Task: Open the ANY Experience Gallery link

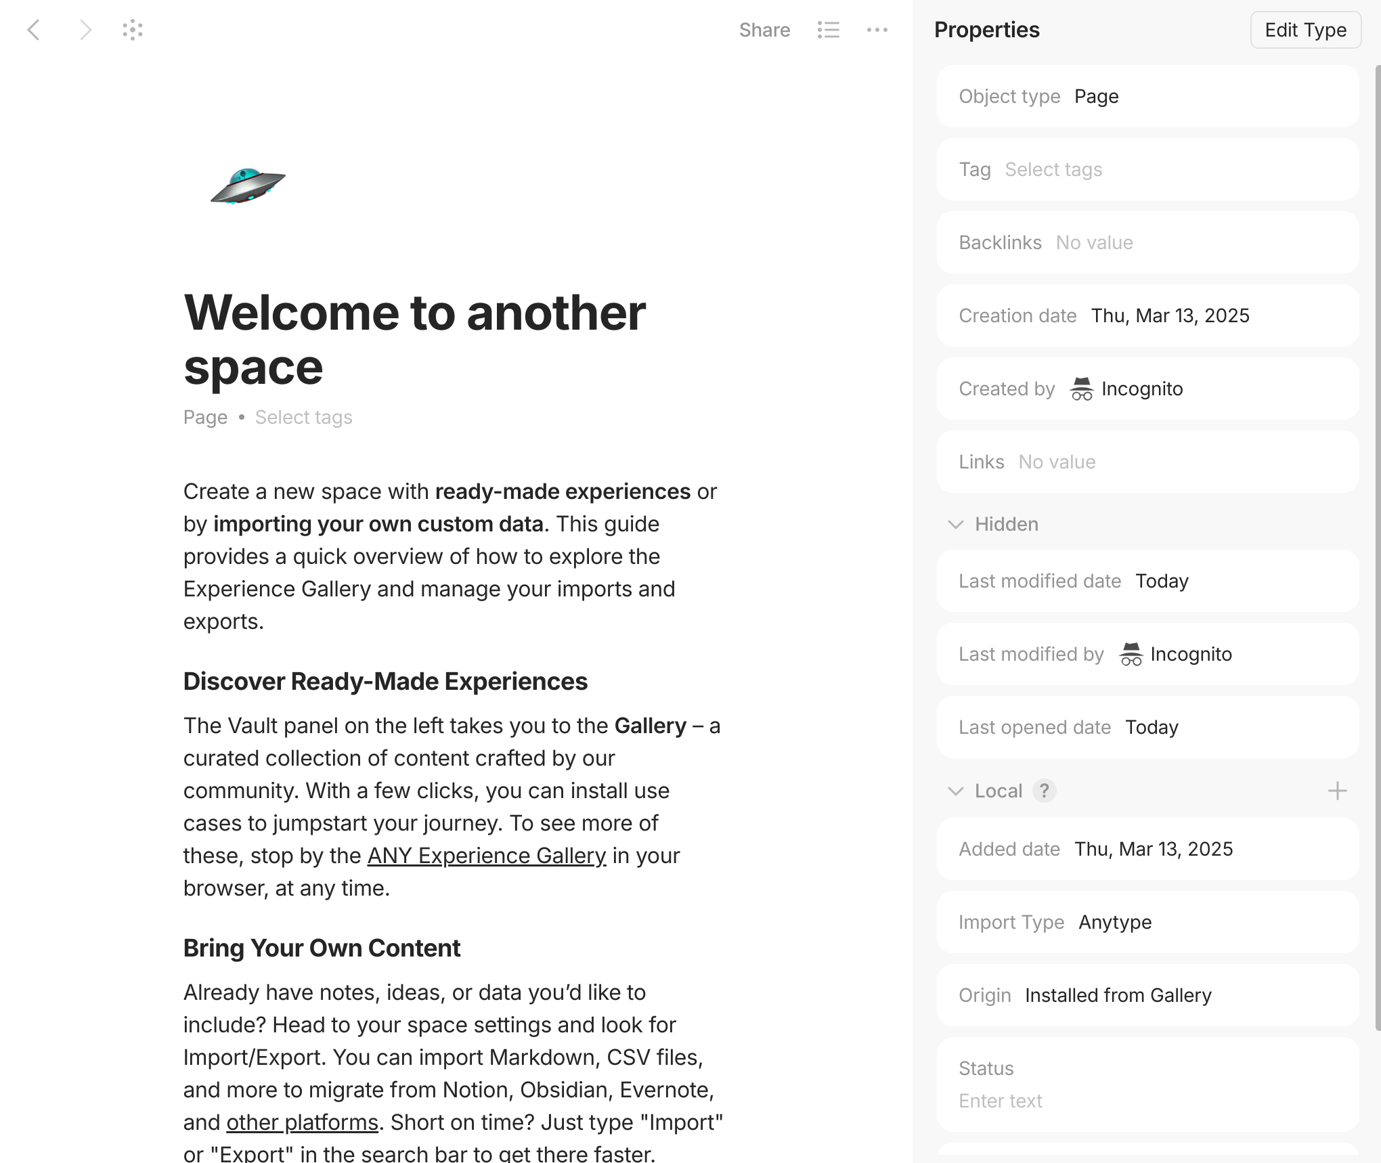Action: [486, 856]
